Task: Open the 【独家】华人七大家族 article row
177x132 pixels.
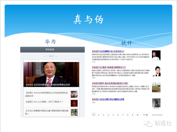Action: (51, 103)
